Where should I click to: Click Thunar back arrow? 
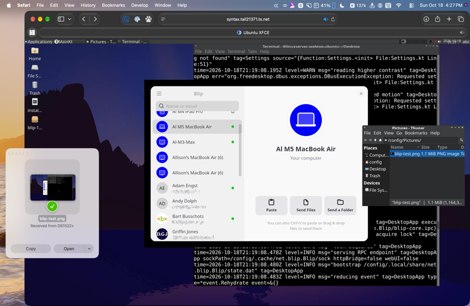(x=365, y=140)
